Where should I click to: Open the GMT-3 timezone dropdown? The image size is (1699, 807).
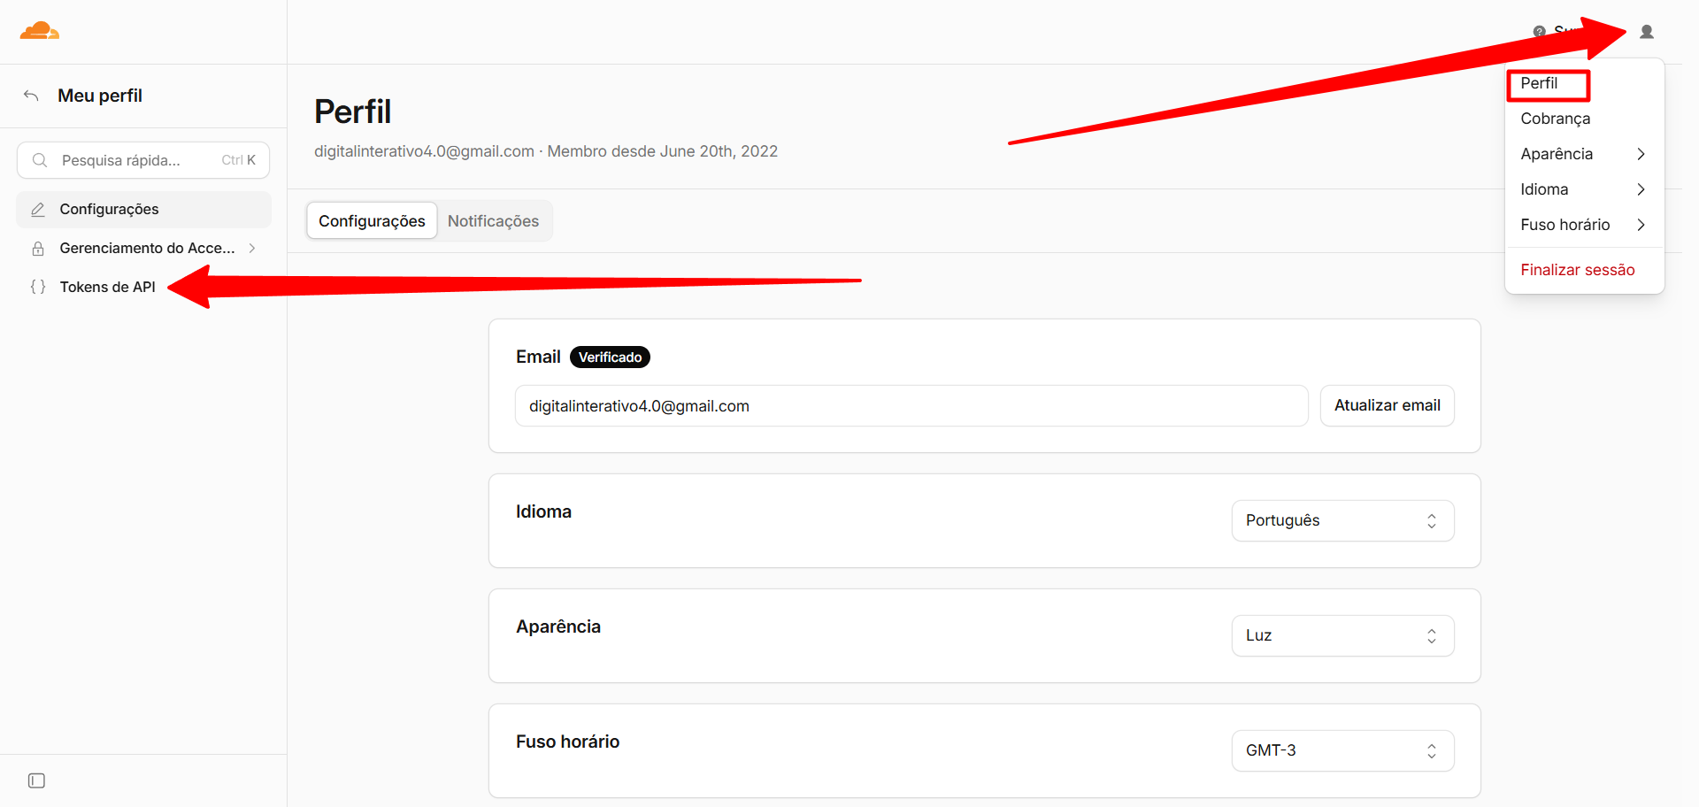pos(1342,751)
